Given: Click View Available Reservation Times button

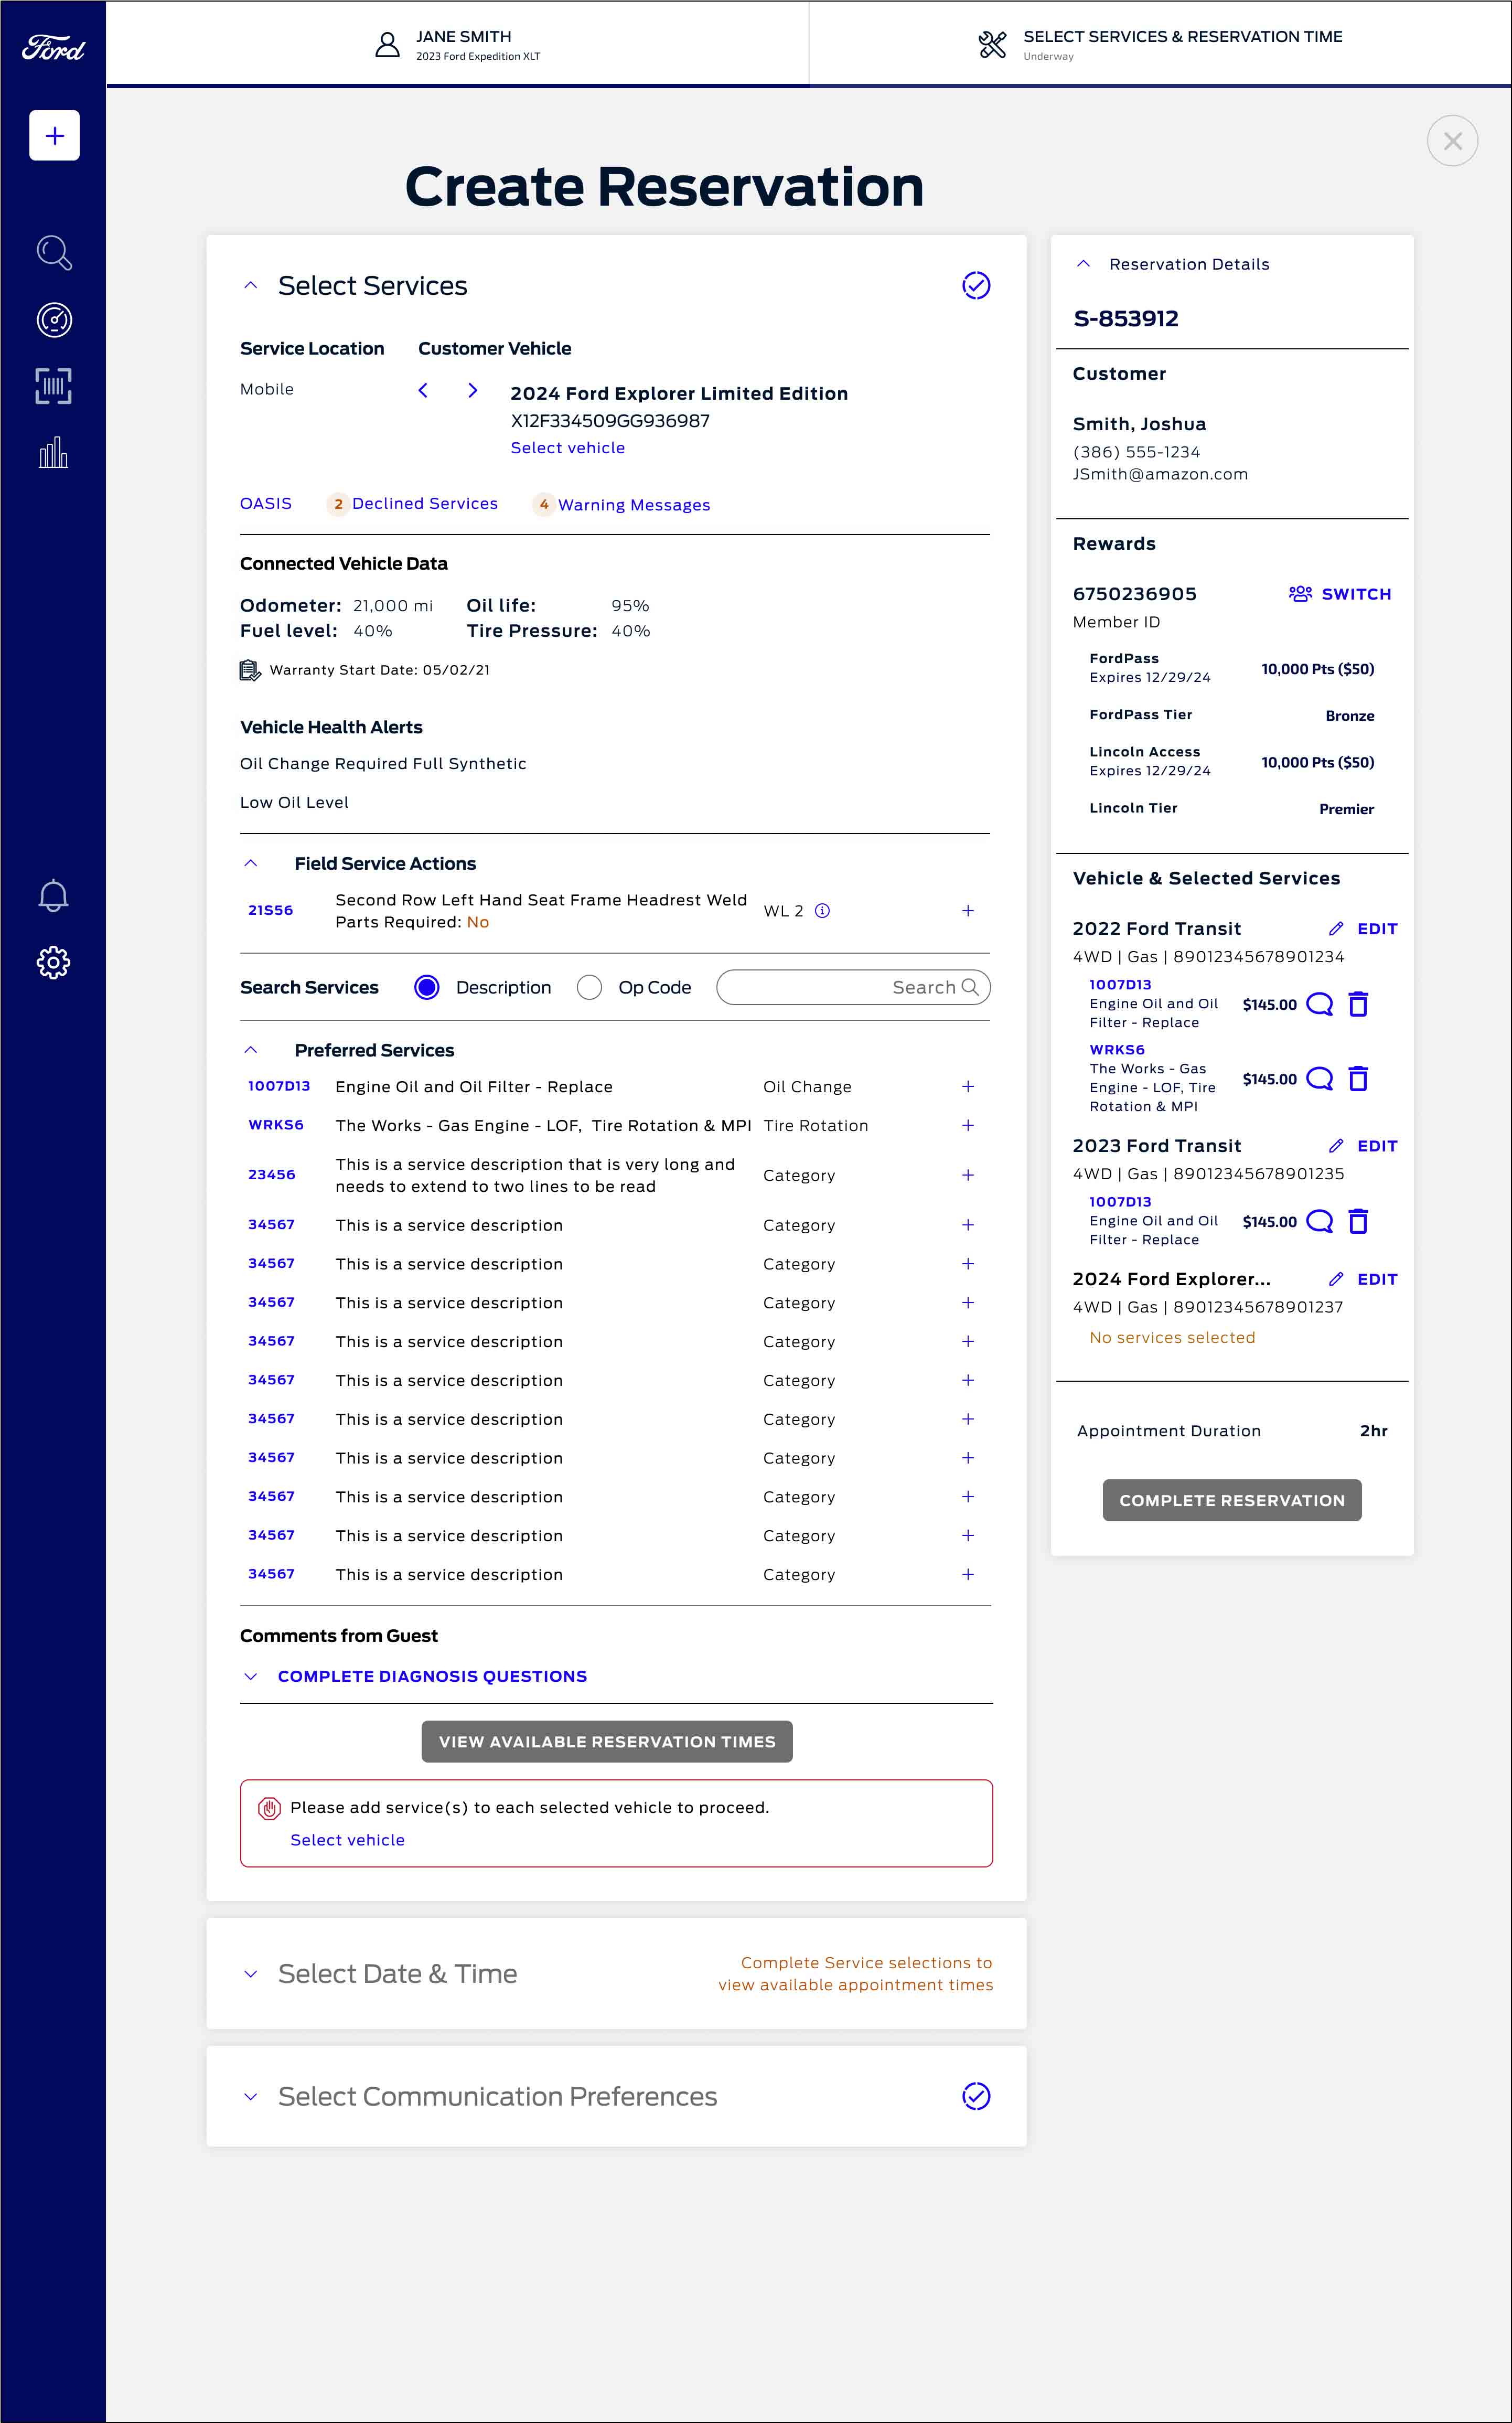Looking at the screenshot, I should point(607,1741).
